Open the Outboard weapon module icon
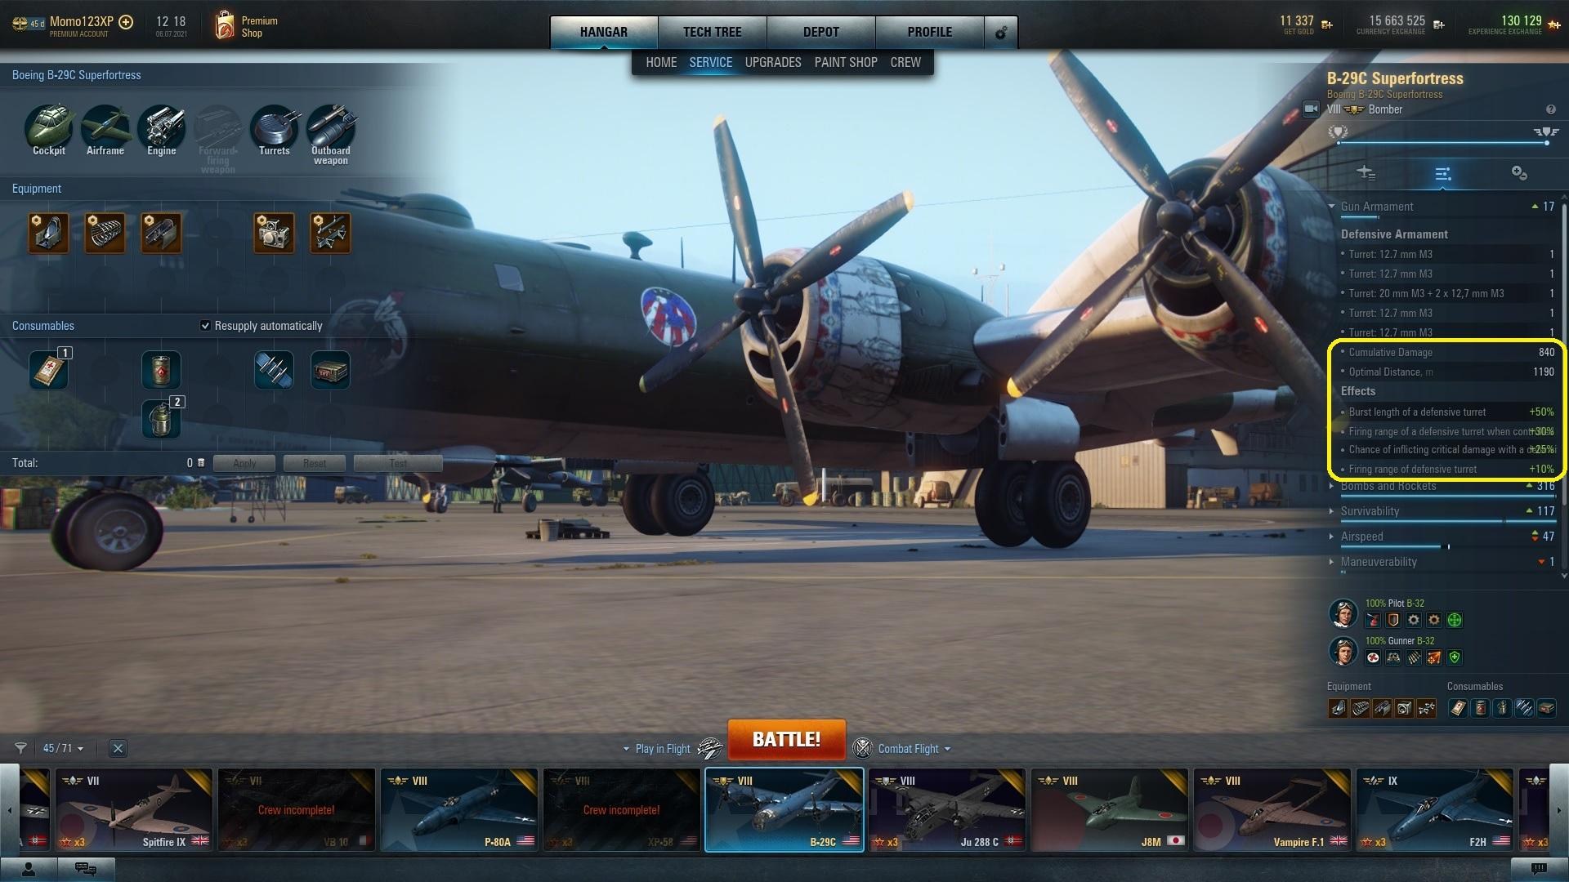The image size is (1569, 882). pos(330,127)
